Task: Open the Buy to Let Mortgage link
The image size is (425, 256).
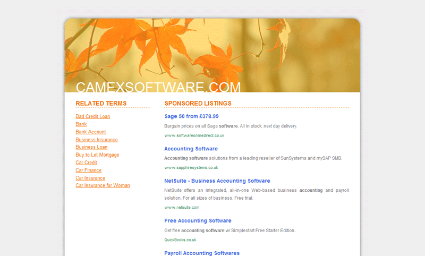Action: pyautogui.click(x=97, y=155)
